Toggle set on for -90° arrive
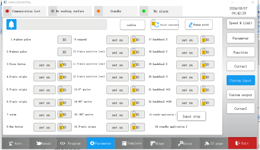The height and width of the screenshot is (150, 260). 118,115
